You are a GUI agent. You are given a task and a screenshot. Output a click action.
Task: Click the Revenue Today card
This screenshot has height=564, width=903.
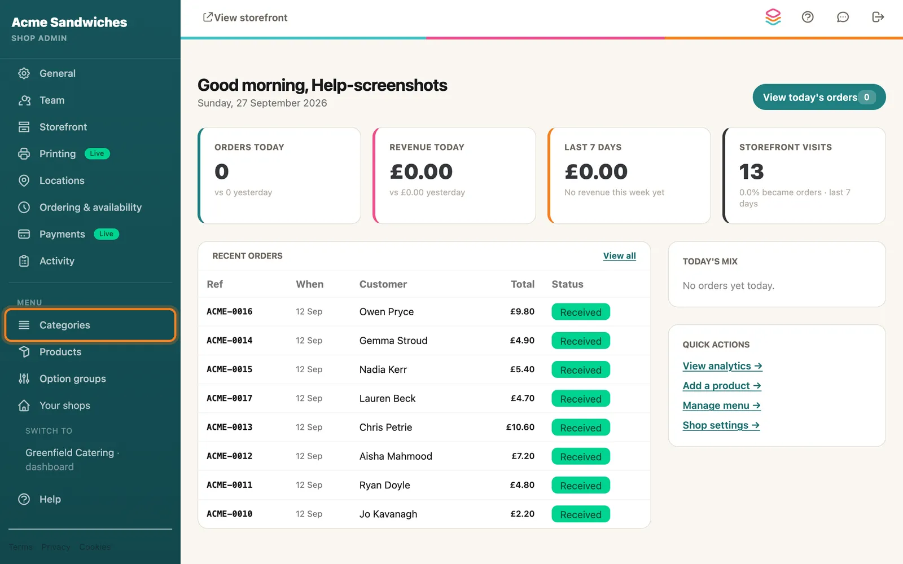click(x=454, y=175)
